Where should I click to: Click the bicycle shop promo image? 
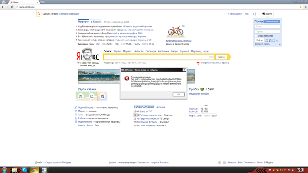(x=176, y=32)
